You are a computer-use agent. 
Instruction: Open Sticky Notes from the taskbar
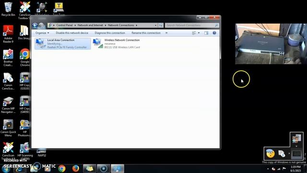pyautogui.click(x=90, y=169)
